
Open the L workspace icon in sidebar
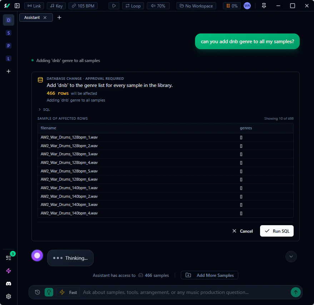pyautogui.click(x=8, y=58)
